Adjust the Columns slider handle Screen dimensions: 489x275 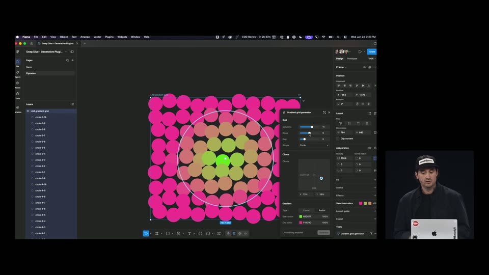pyautogui.click(x=312, y=127)
